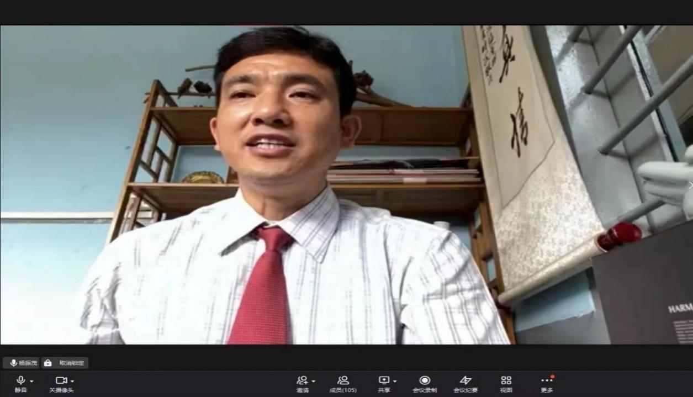Click the 取消锁定 unlock button

pyautogui.click(x=71, y=363)
